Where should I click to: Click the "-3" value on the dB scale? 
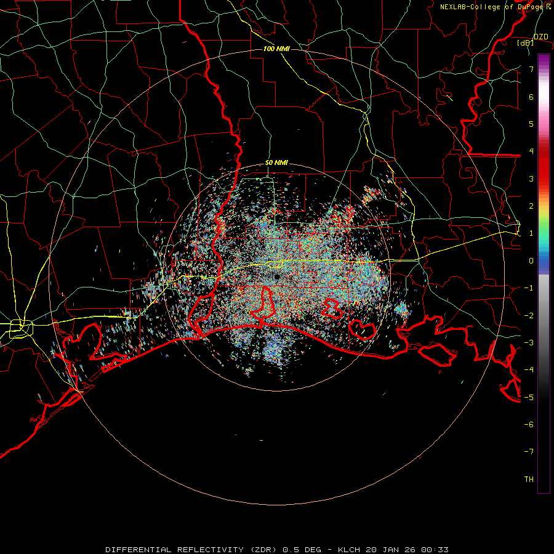(529, 343)
